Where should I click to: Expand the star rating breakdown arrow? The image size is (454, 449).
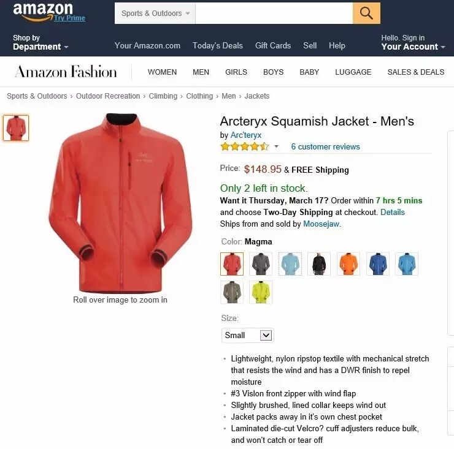(276, 146)
